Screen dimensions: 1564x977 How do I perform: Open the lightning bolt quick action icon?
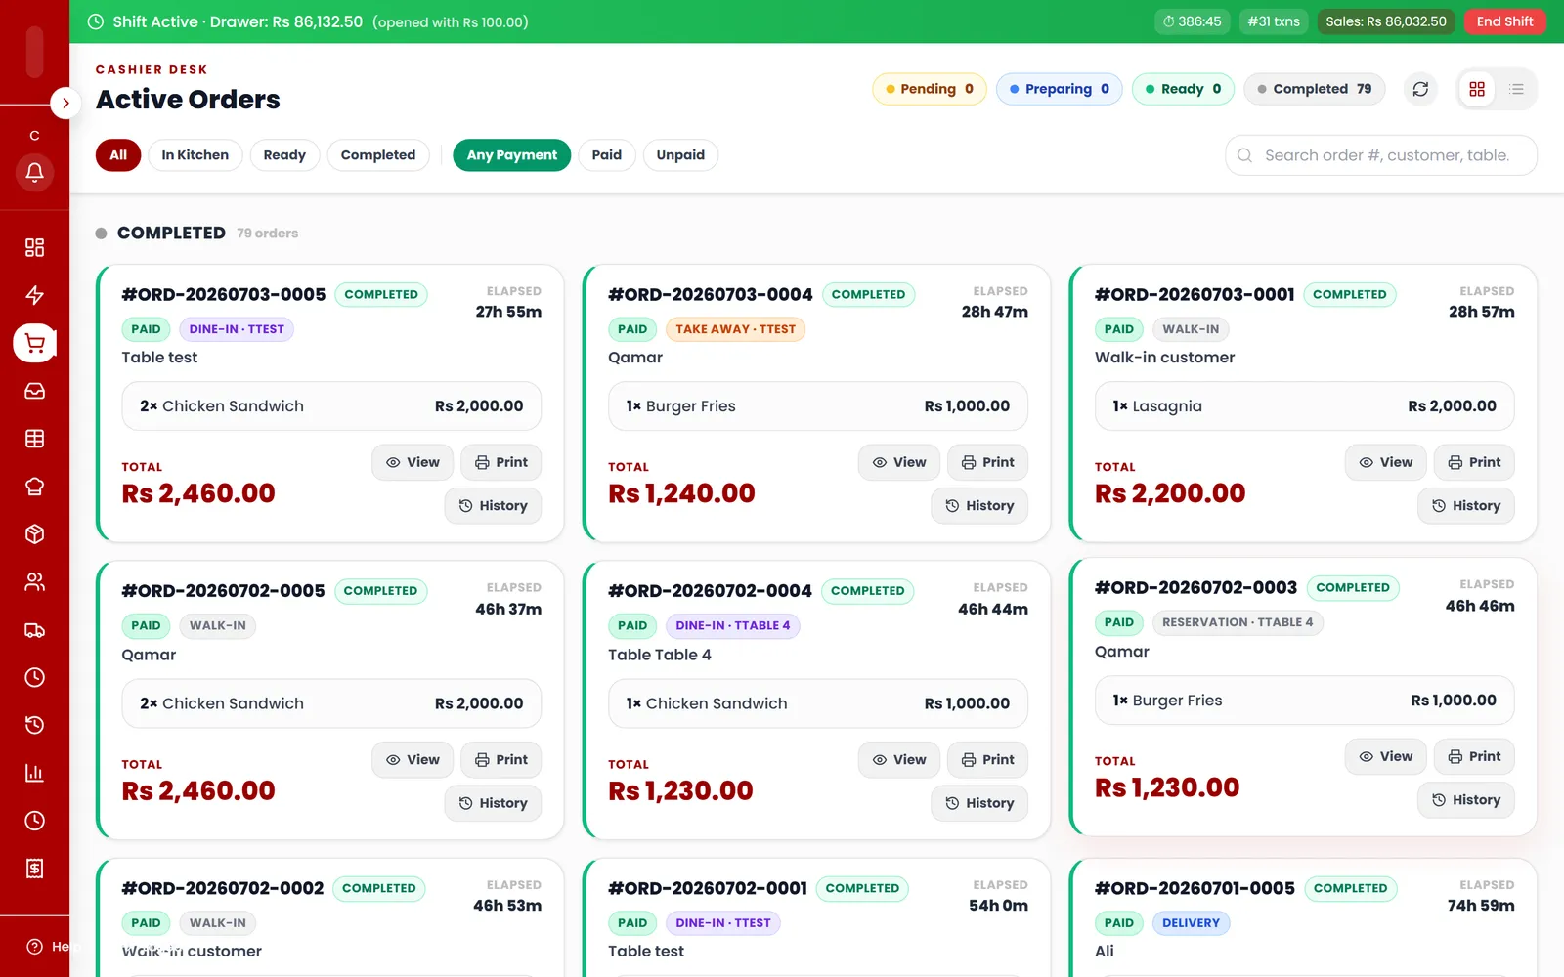34,295
